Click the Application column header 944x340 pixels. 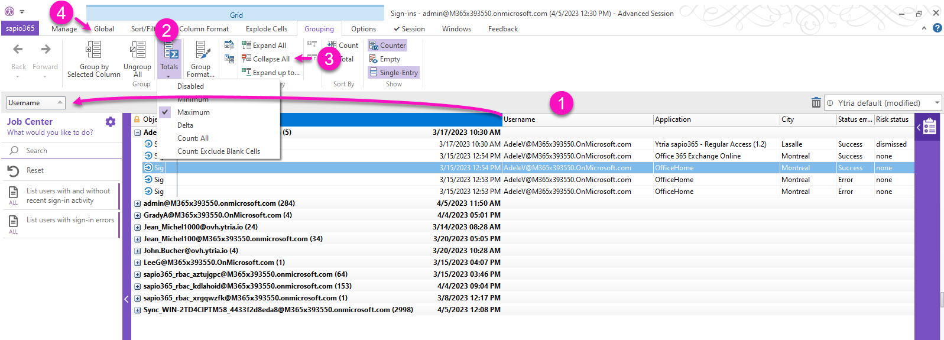(x=716, y=119)
